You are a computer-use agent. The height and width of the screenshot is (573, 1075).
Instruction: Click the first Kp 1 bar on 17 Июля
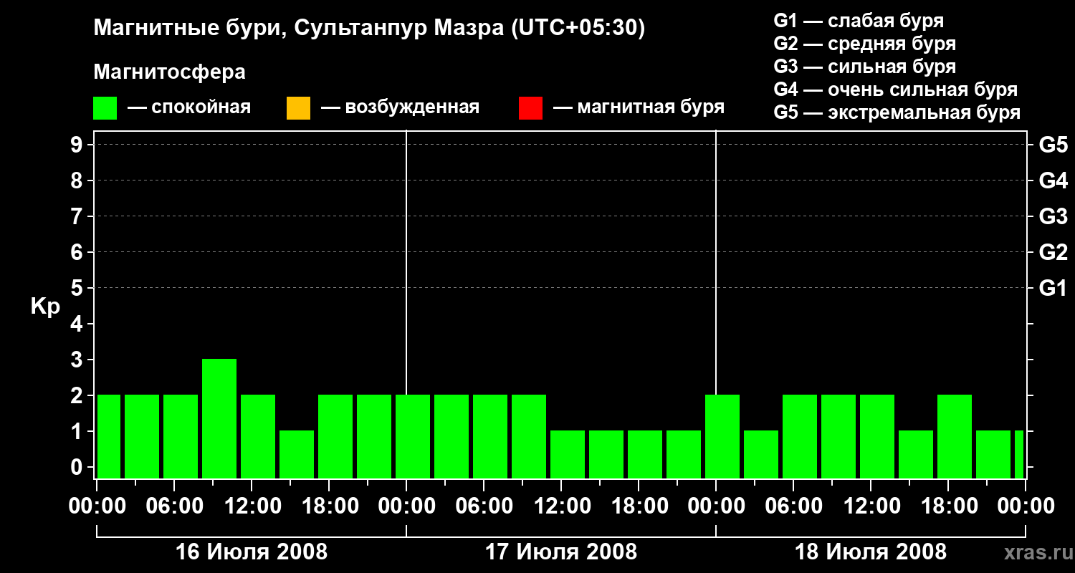pos(568,454)
